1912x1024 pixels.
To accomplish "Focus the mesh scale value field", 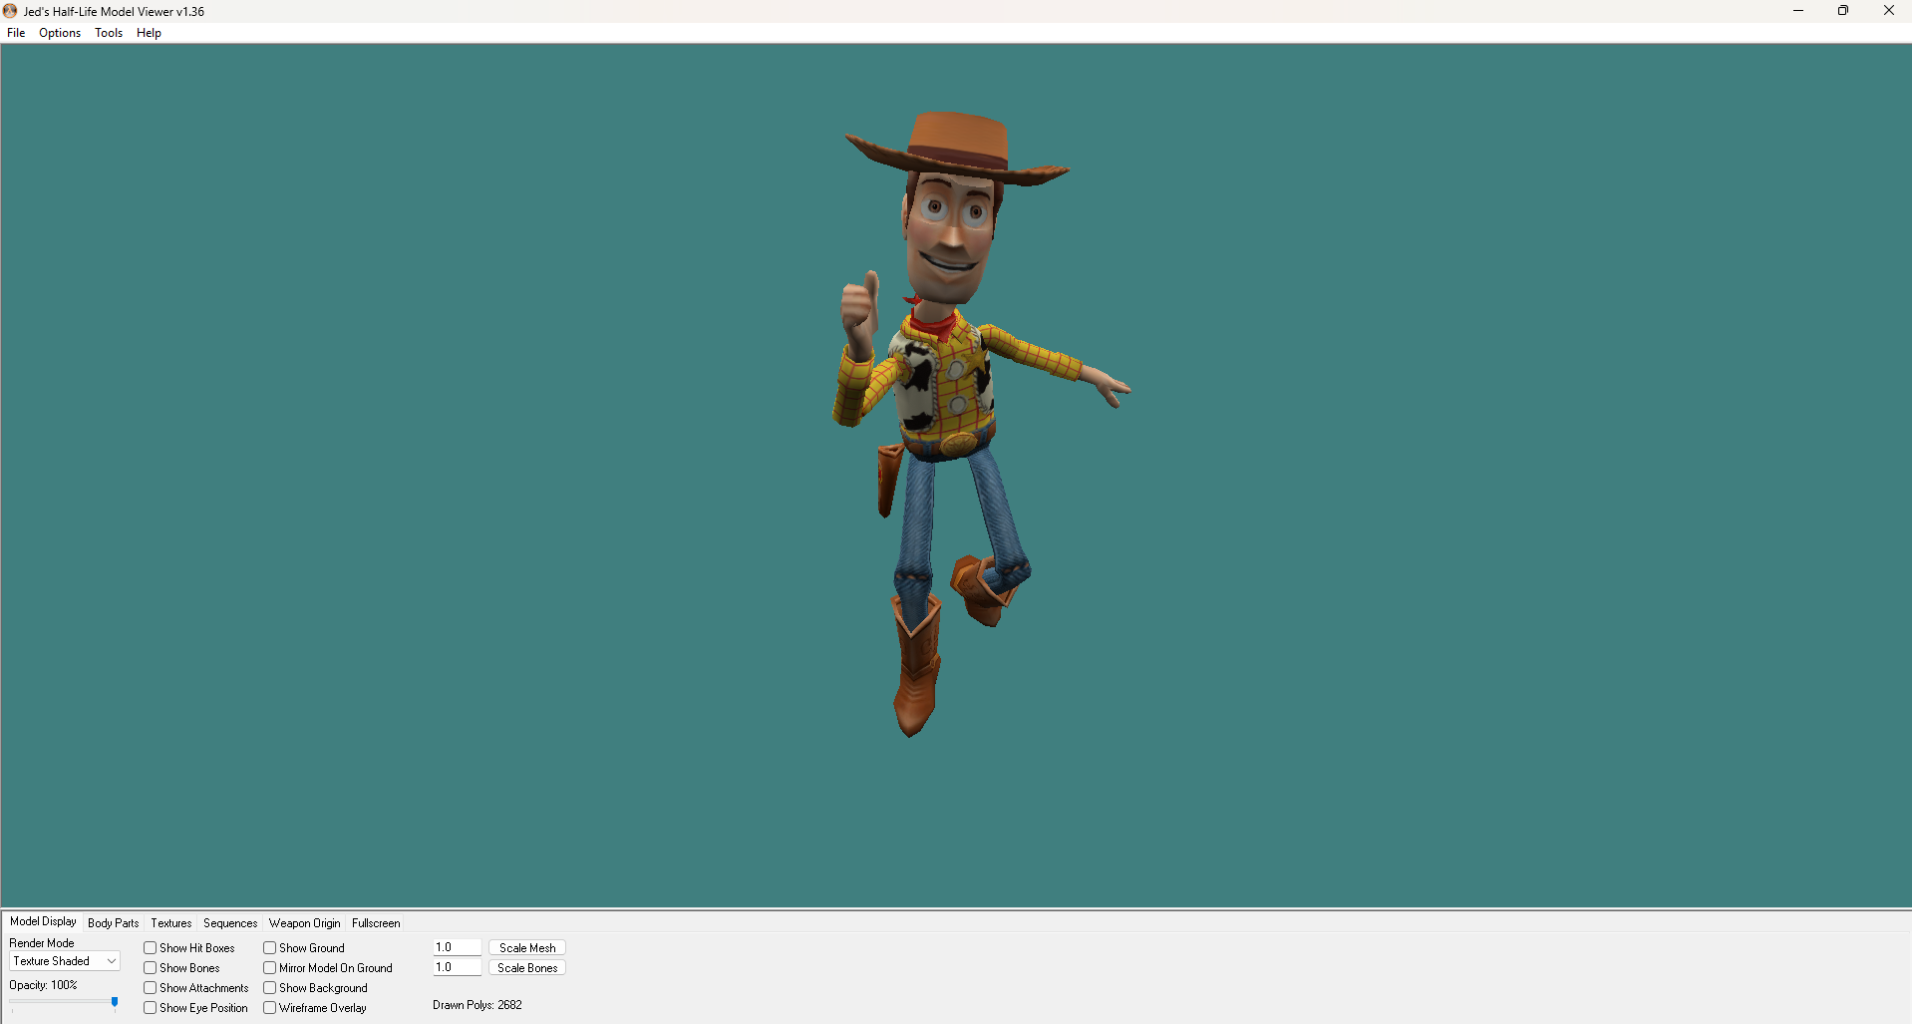I will (x=458, y=947).
